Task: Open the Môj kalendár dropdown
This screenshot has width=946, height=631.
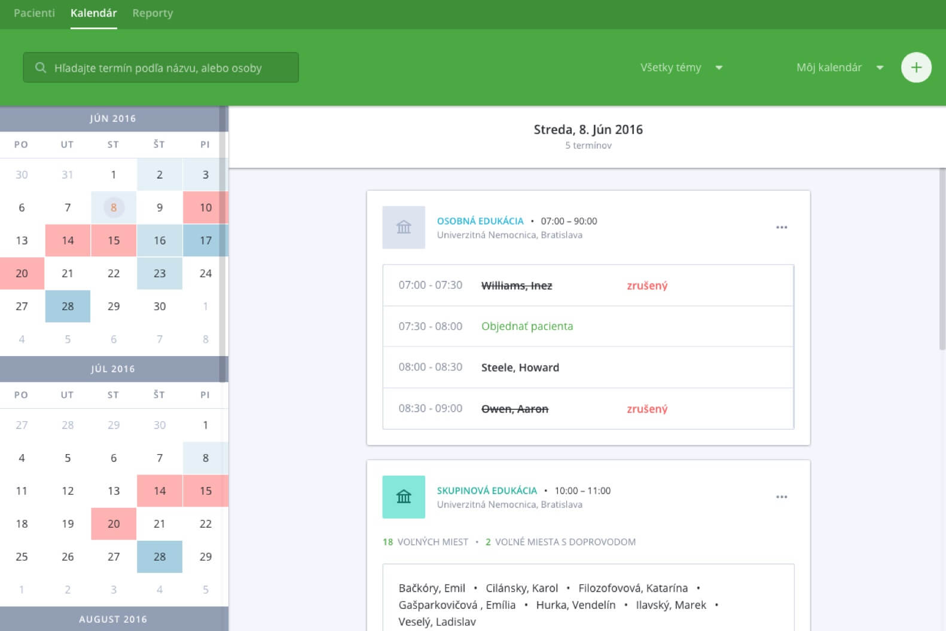Action: [x=840, y=68]
